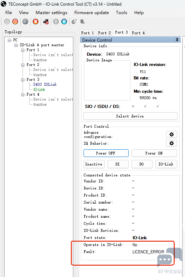Click the greyed-out power on toolbar icon
The width and height of the screenshot is (185, 277).
(7, 22)
